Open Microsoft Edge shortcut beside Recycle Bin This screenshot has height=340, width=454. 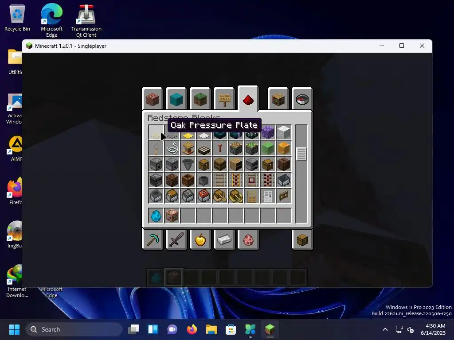[x=51, y=20]
